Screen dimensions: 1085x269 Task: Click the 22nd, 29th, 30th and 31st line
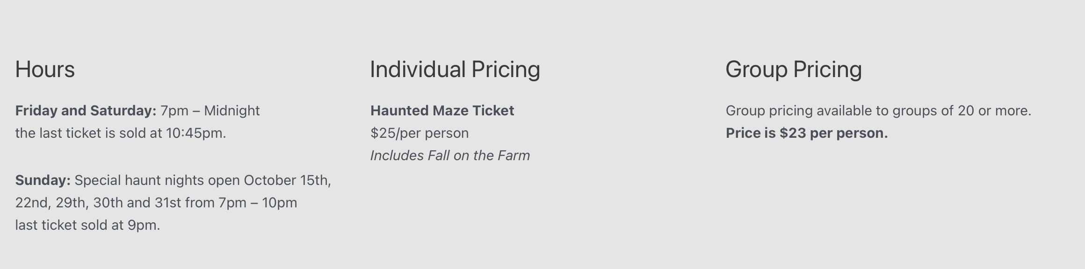(156, 203)
